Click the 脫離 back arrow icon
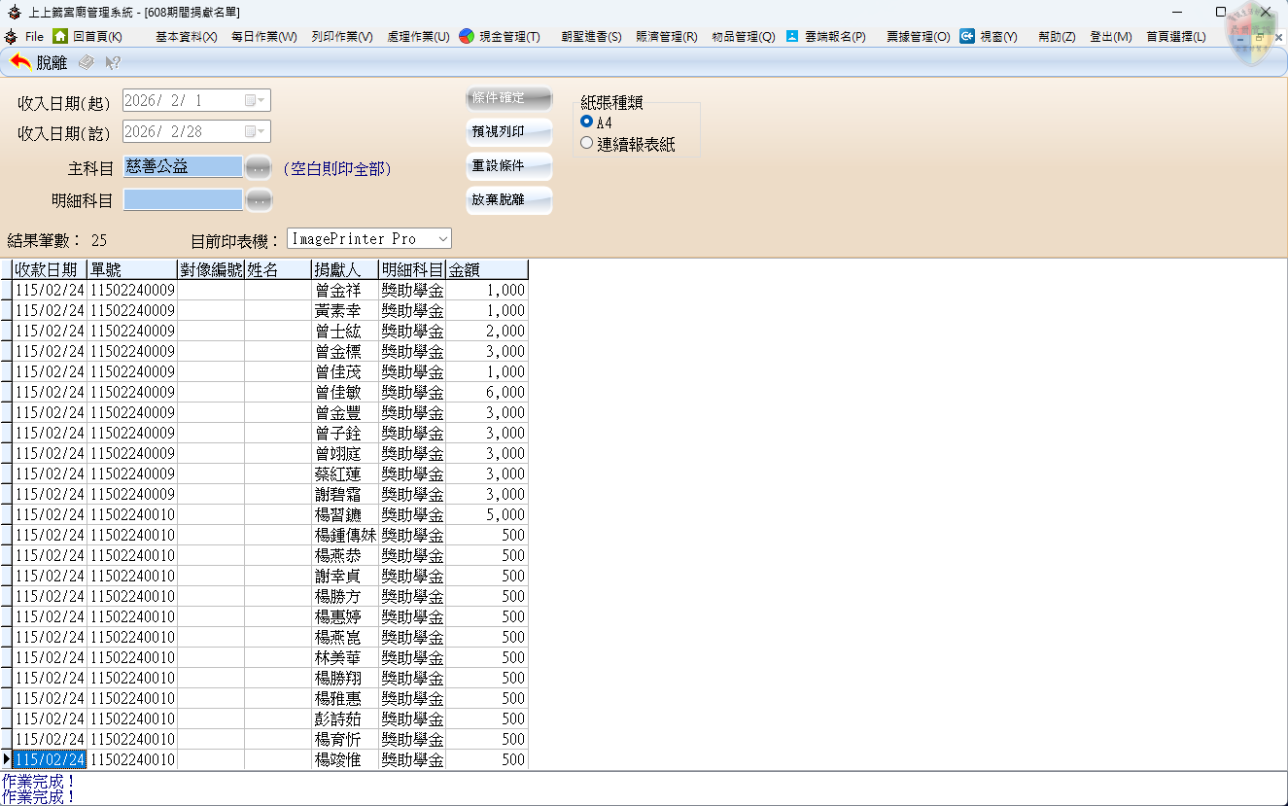This screenshot has height=806, width=1288. pyautogui.click(x=20, y=62)
